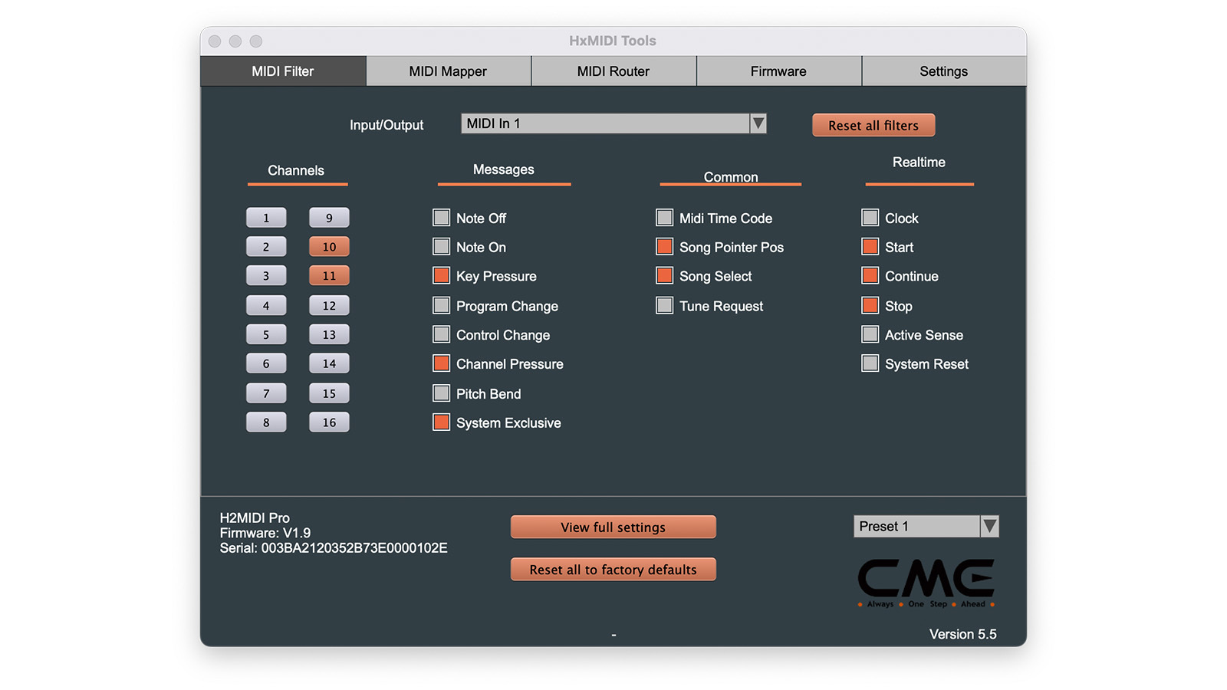Toggle channel 16 filter button
This screenshot has width=1227, height=690.
click(329, 422)
